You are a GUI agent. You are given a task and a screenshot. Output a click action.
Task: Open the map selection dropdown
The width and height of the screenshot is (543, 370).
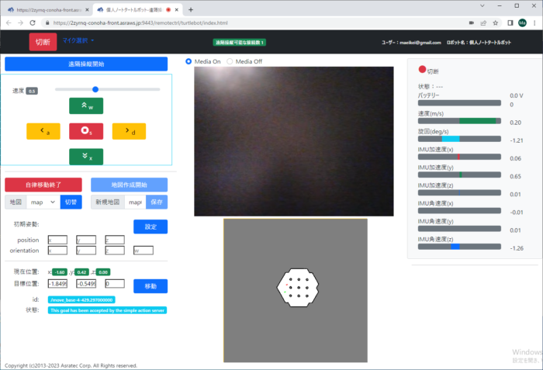[42, 202]
